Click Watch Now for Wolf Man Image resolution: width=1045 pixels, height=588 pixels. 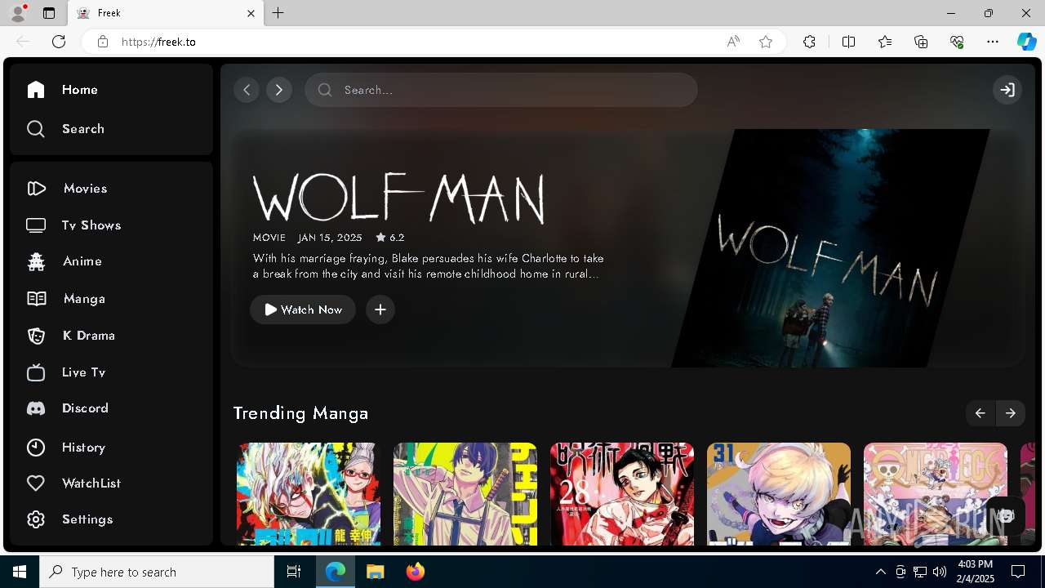(x=303, y=310)
